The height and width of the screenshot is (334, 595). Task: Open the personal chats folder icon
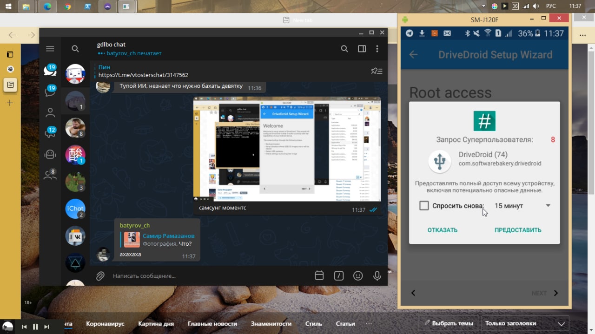click(x=50, y=112)
